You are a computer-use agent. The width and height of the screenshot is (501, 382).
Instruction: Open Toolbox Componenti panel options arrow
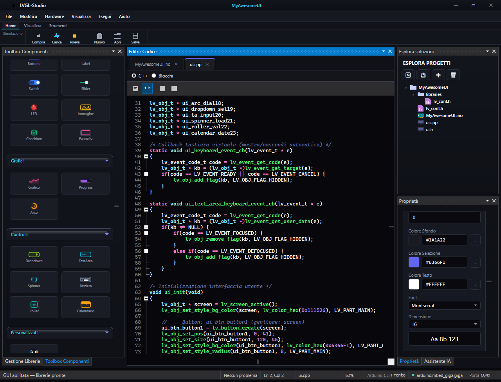pyautogui.click(x=113, y=51)
